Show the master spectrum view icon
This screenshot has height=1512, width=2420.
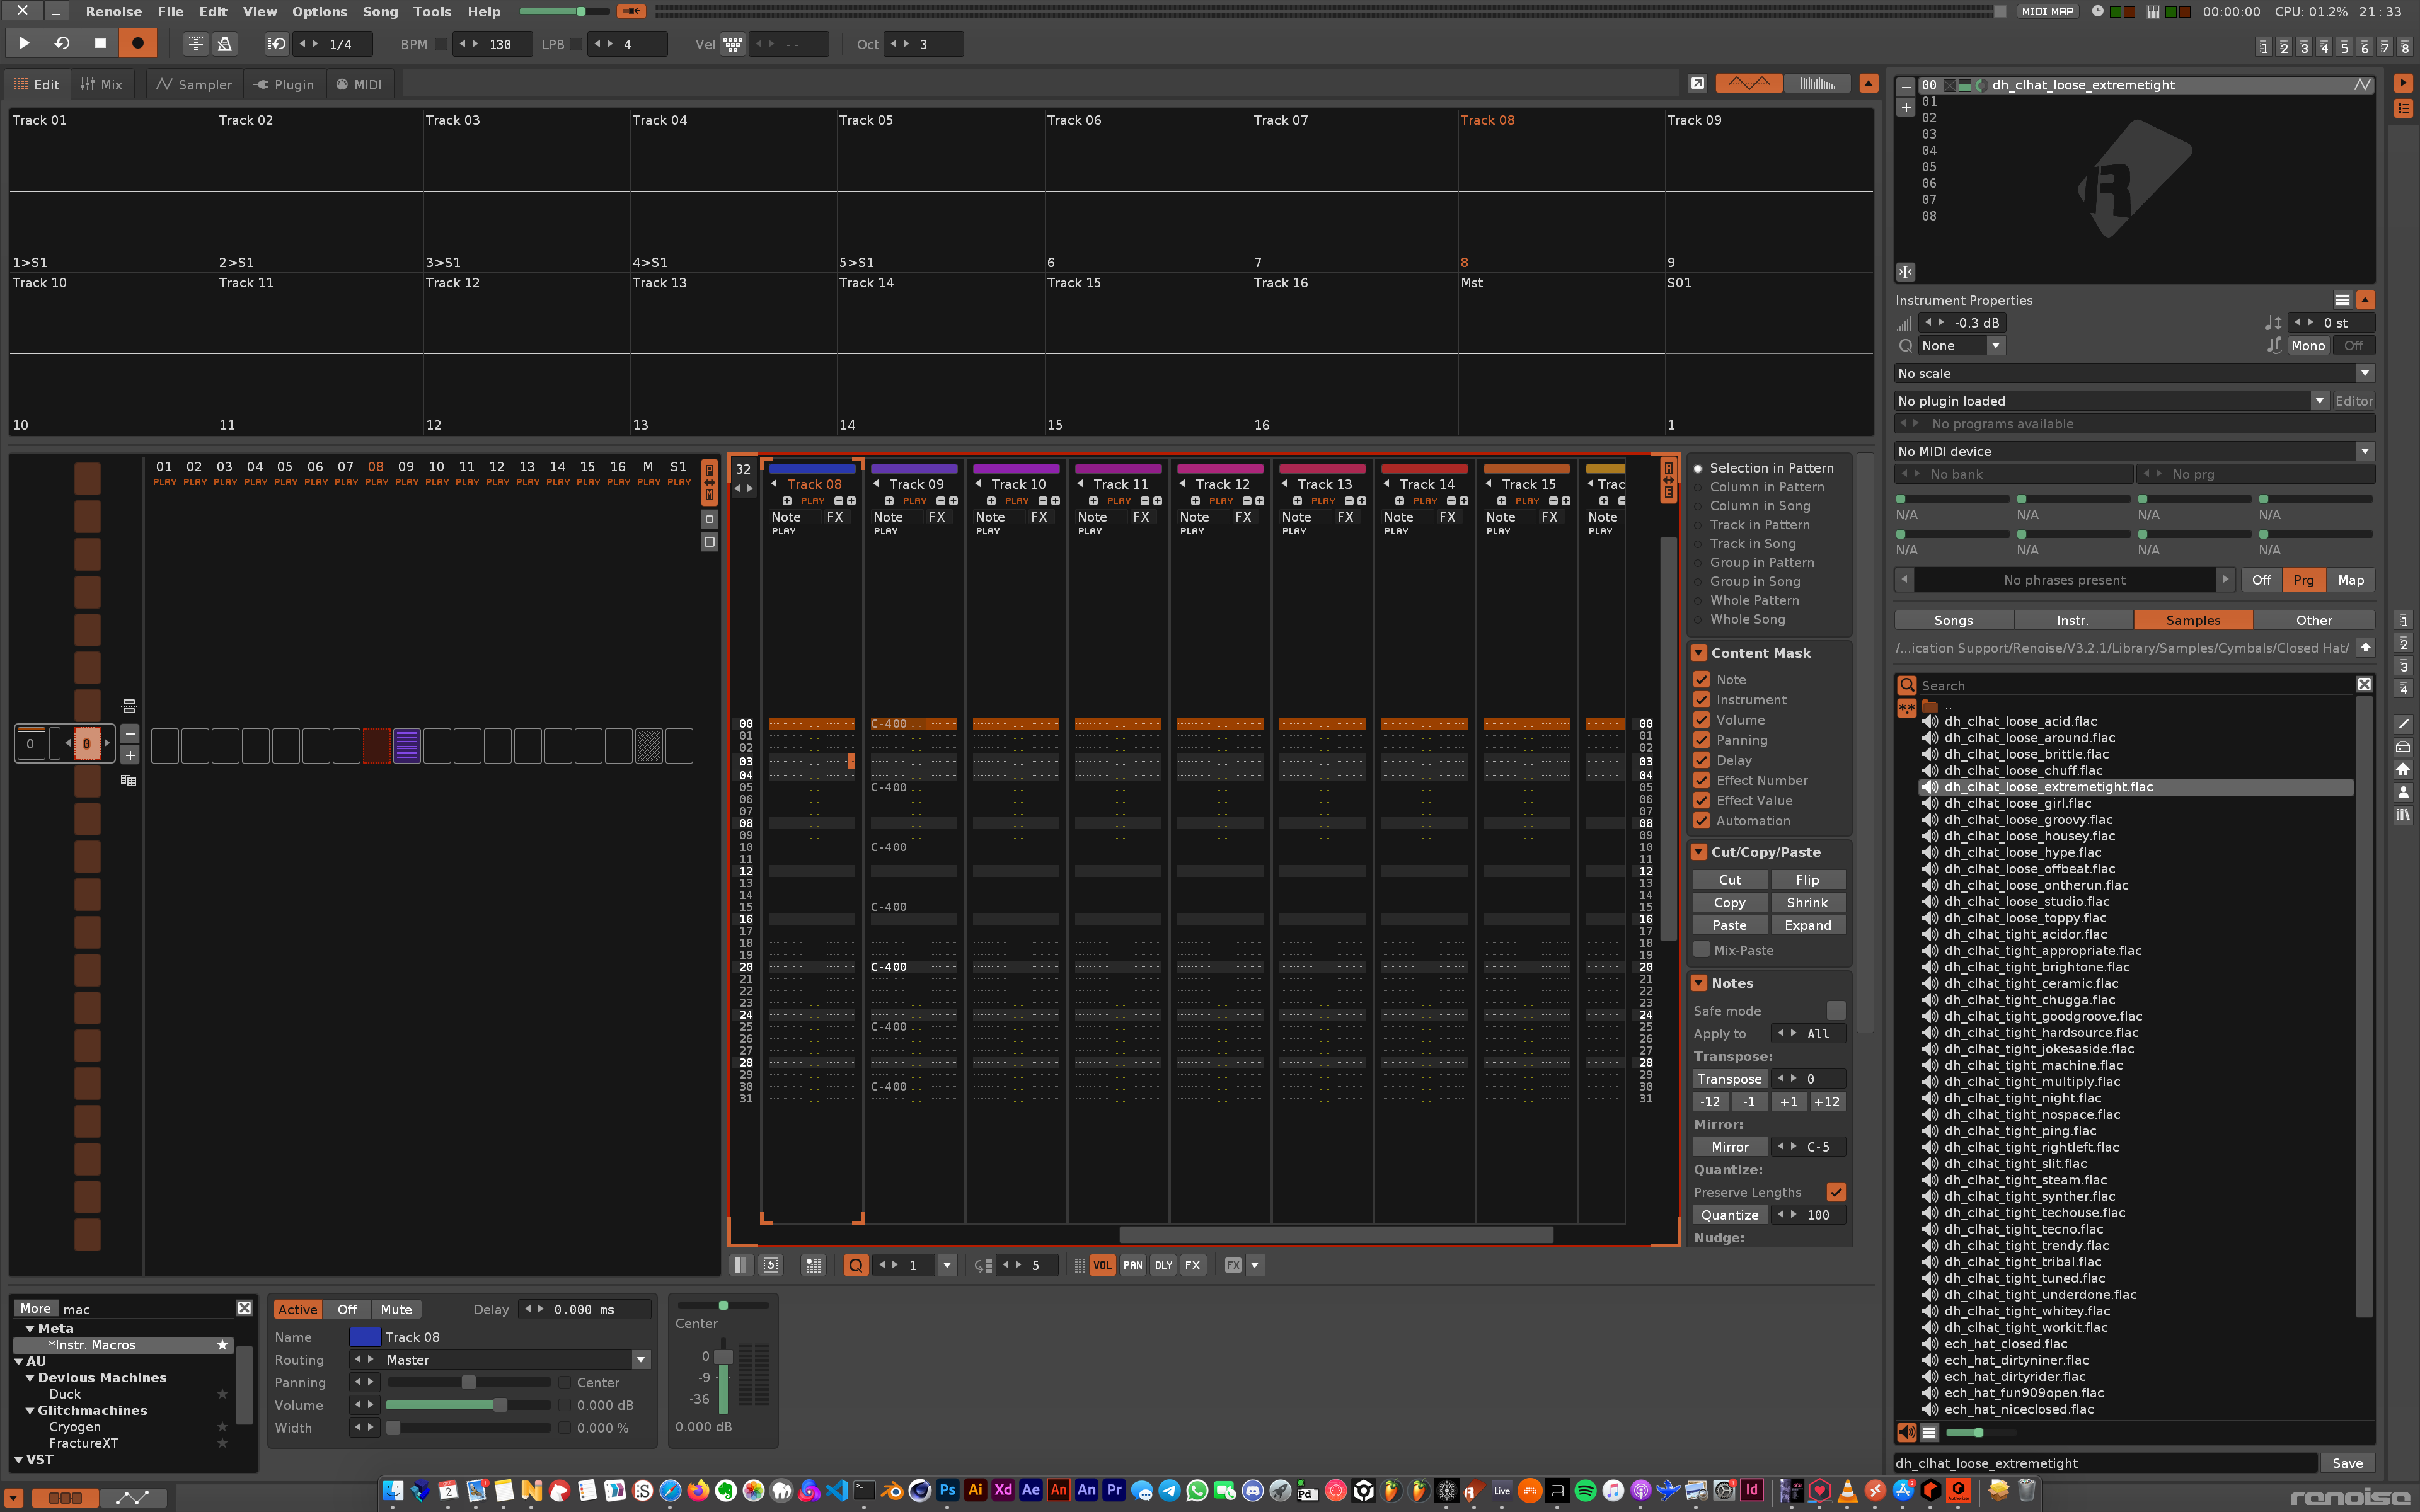[1817, 83]
